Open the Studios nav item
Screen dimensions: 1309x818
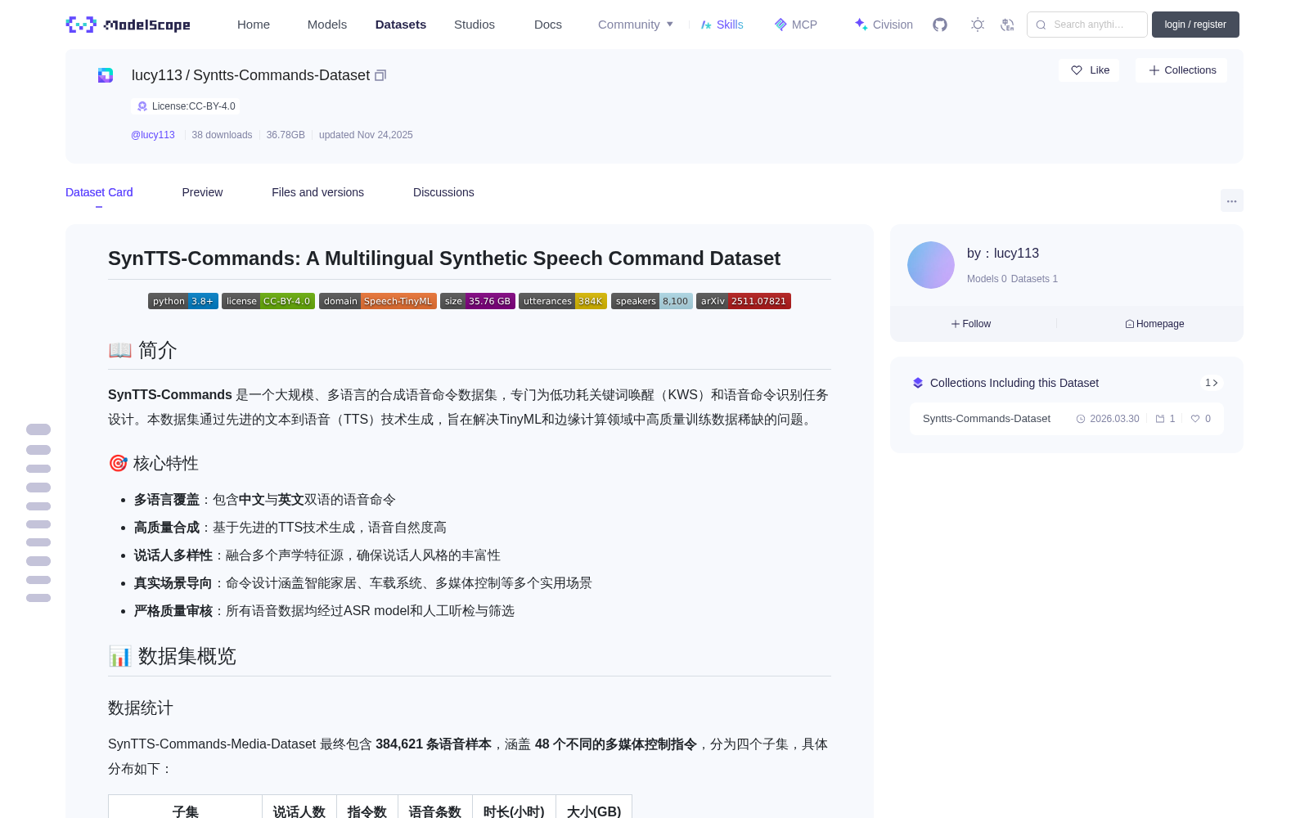475,25
